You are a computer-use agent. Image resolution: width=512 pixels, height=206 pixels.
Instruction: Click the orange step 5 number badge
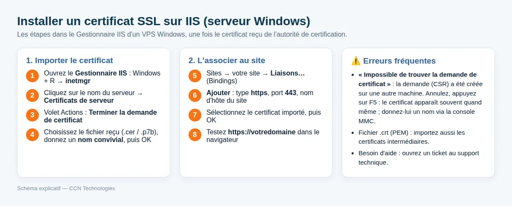point(195,76)
